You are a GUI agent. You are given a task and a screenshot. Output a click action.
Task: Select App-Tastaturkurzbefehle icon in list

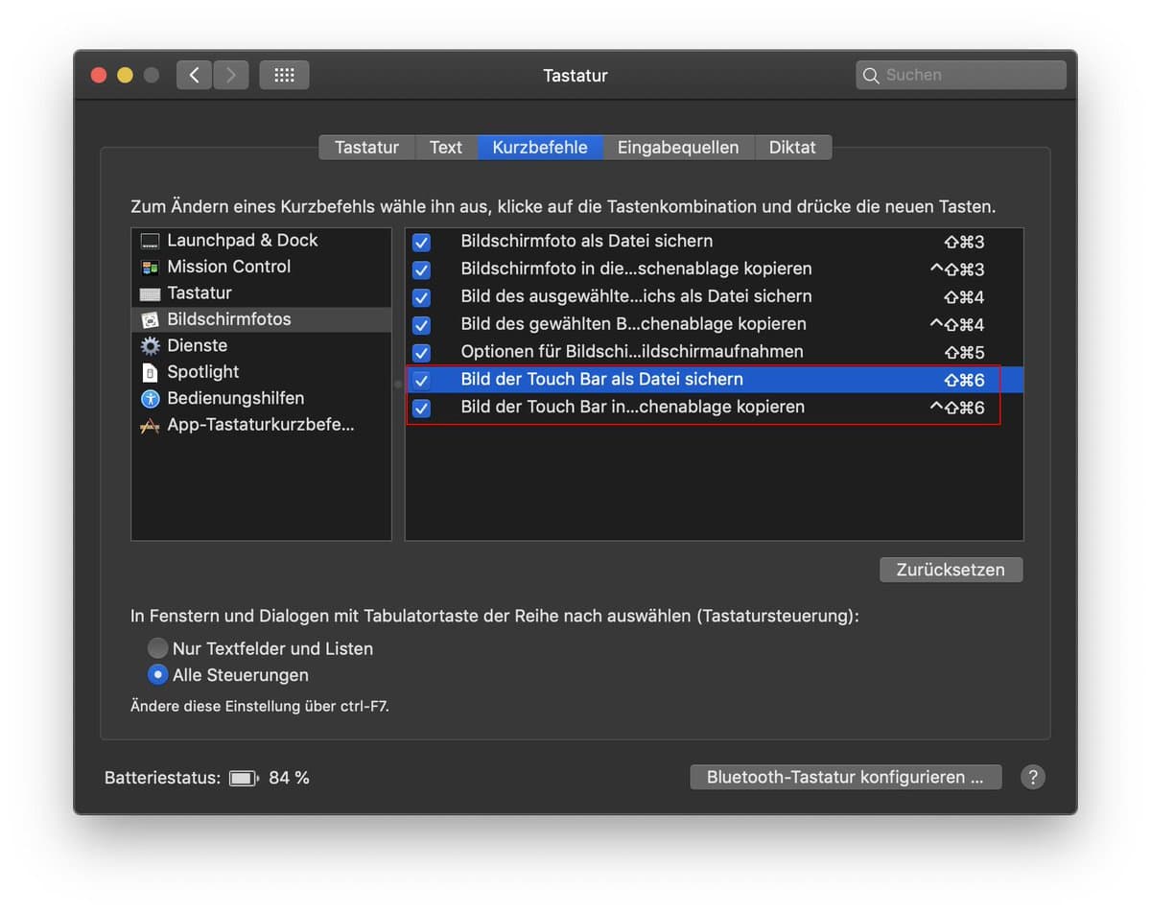coord(150,426)
